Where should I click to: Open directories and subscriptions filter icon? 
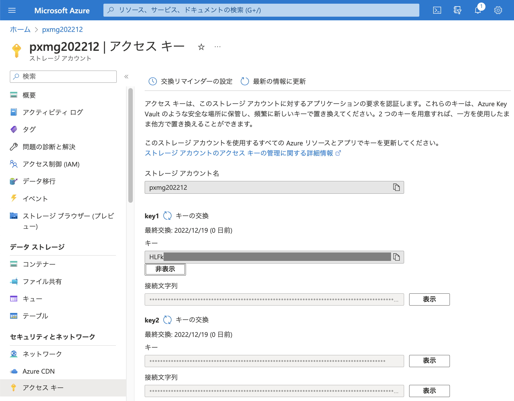(457, 10)
